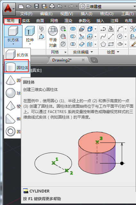Click the Spline draw icon
136x205 pixels.
tap(103, 37)
